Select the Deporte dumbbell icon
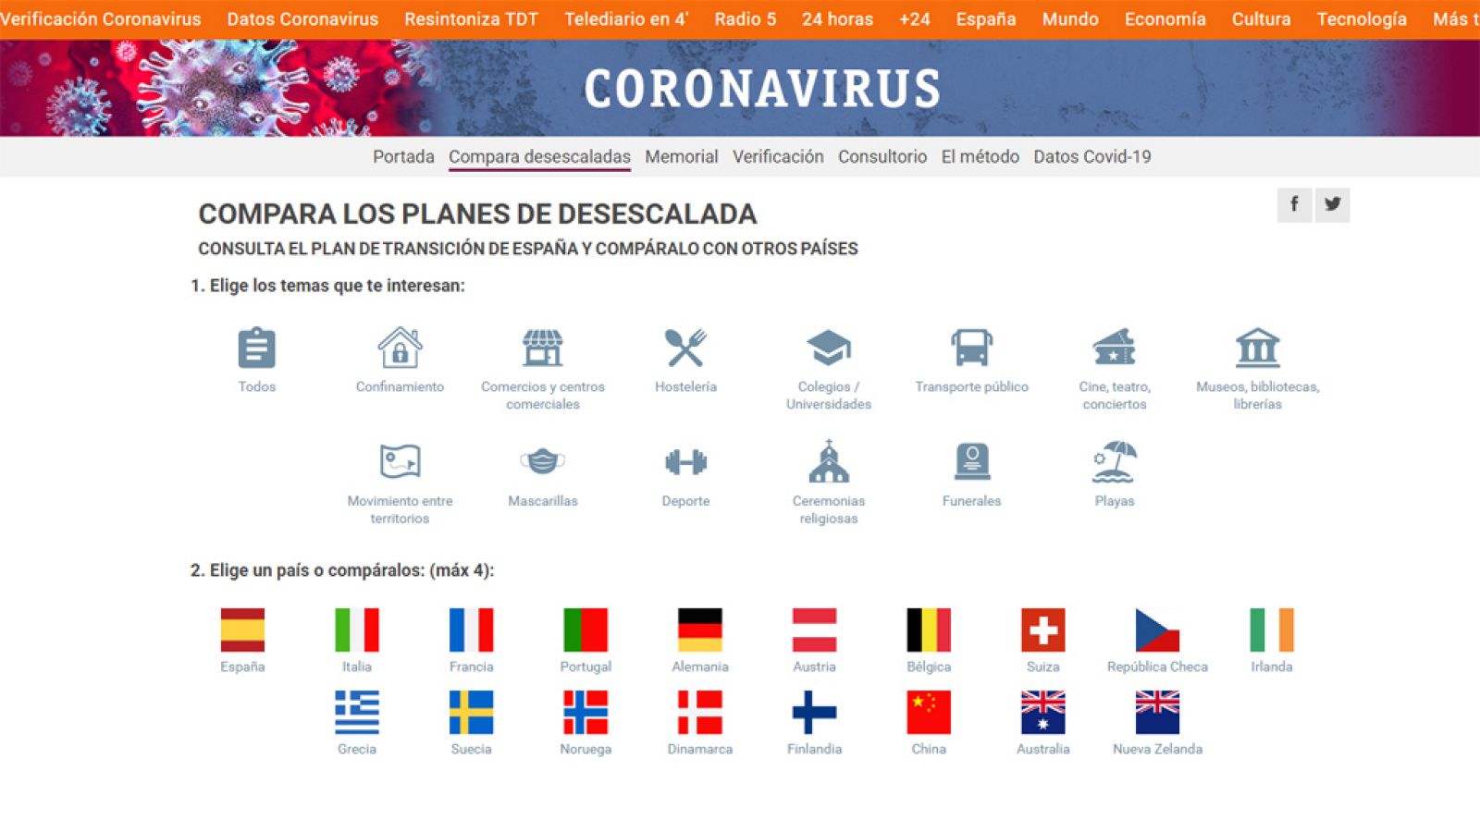 coord(685,462)
